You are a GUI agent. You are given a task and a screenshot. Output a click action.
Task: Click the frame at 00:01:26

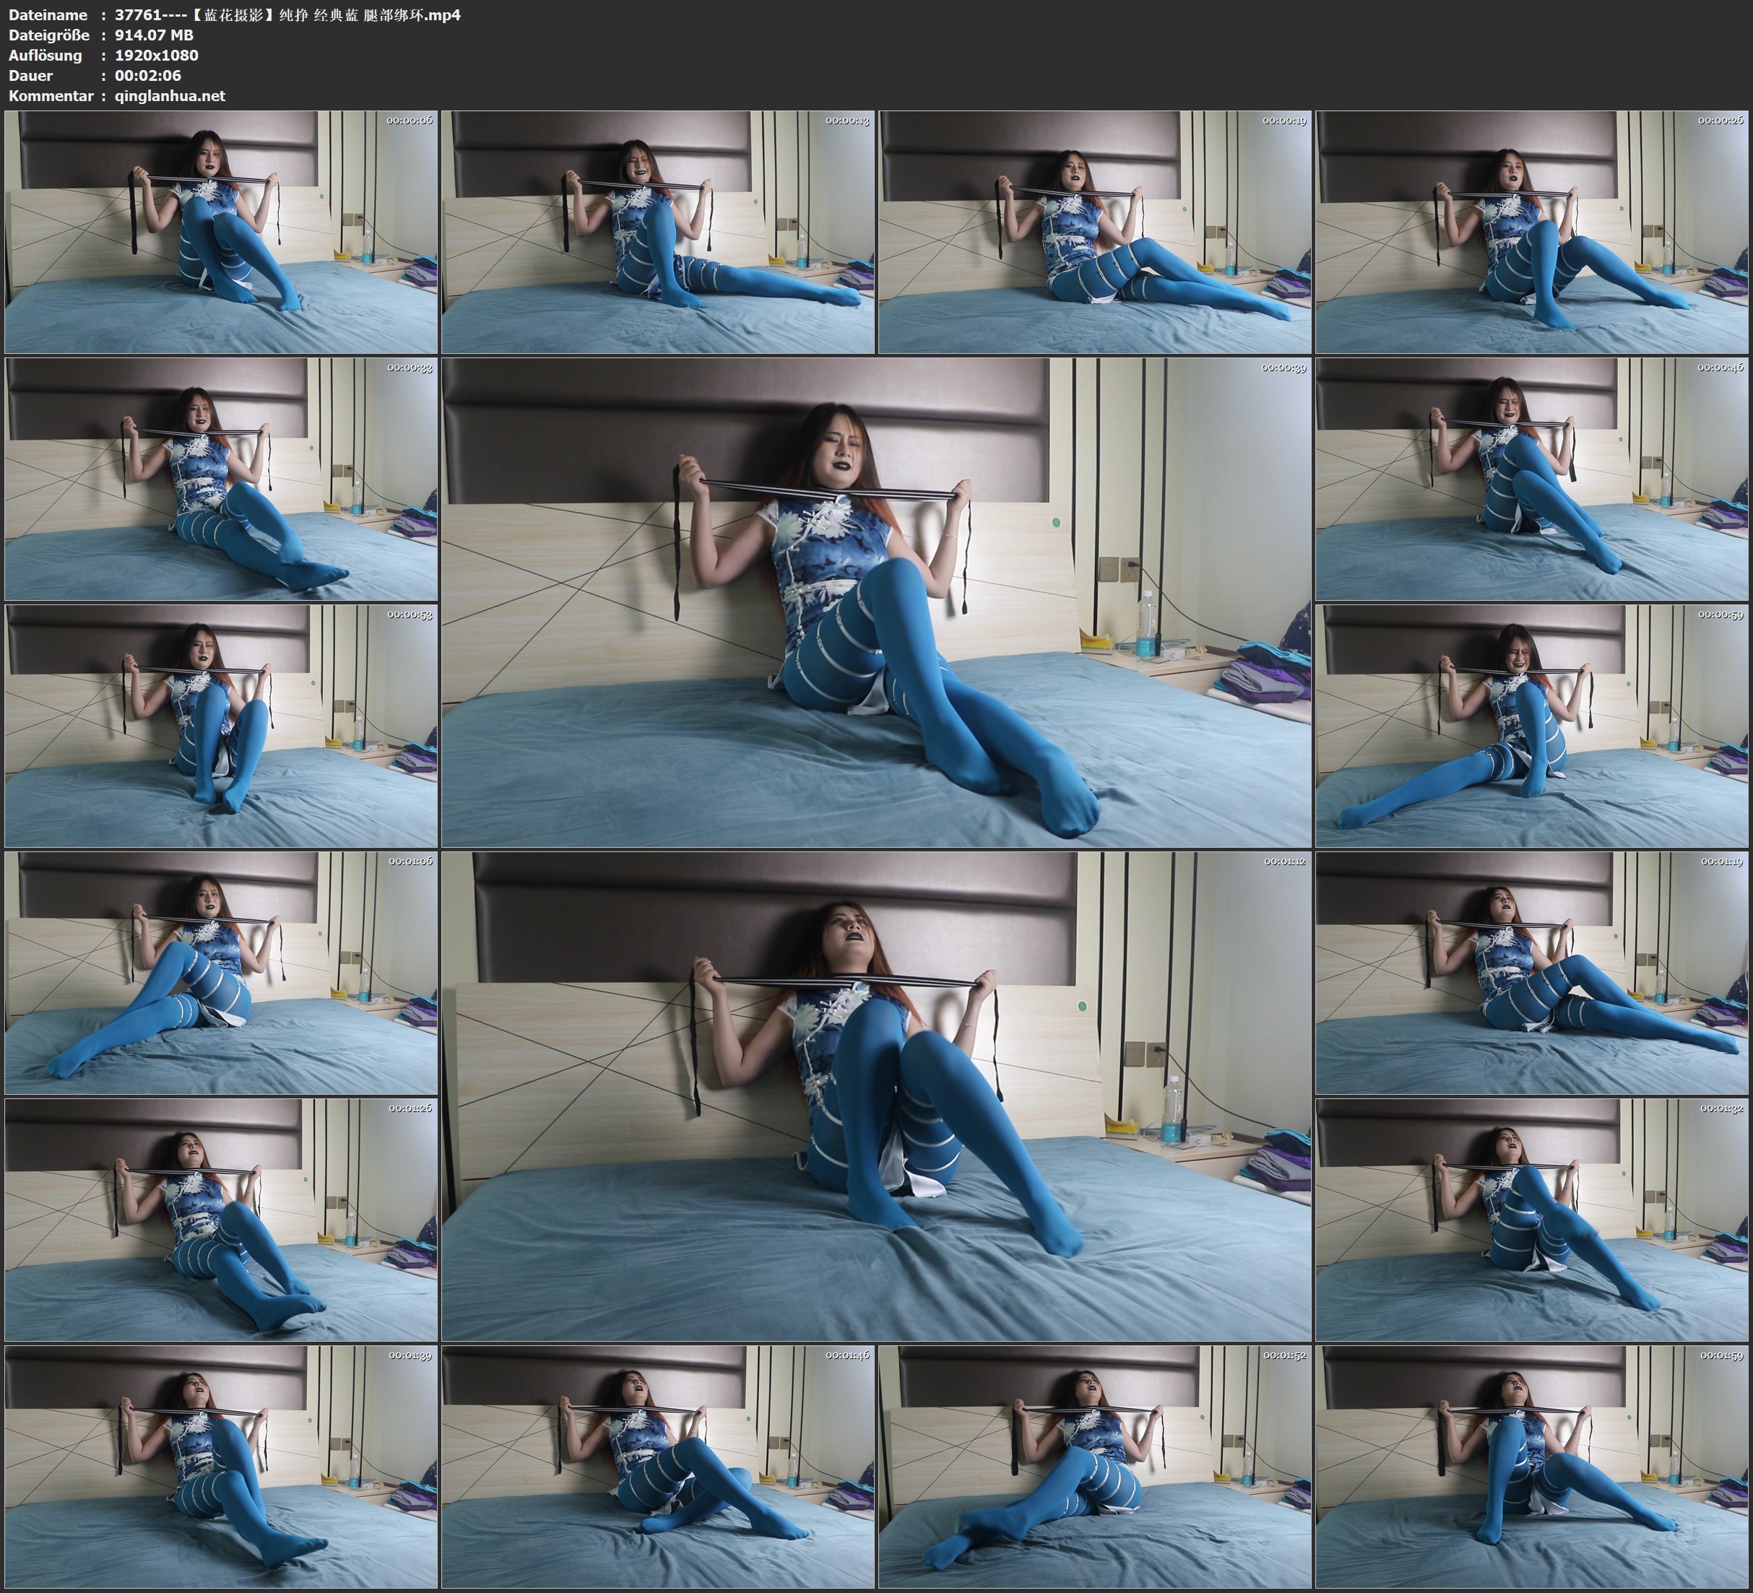221,1219
